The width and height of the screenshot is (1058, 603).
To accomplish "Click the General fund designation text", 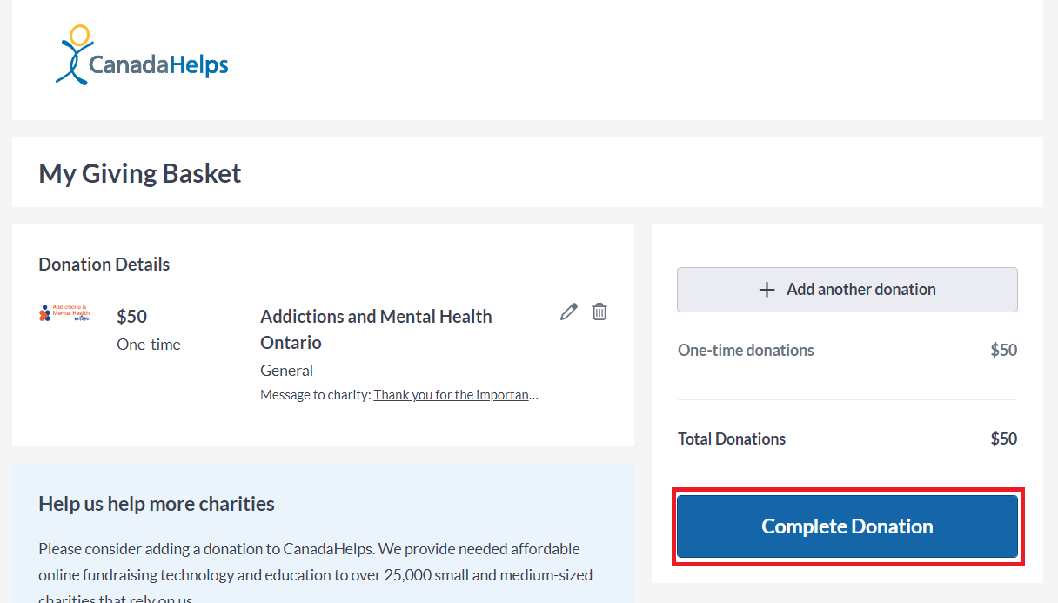I will tap(286, 370).
